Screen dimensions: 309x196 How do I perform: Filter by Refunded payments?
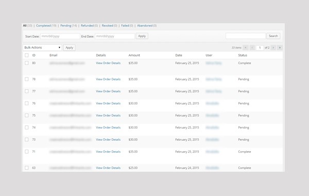(87, 26)
